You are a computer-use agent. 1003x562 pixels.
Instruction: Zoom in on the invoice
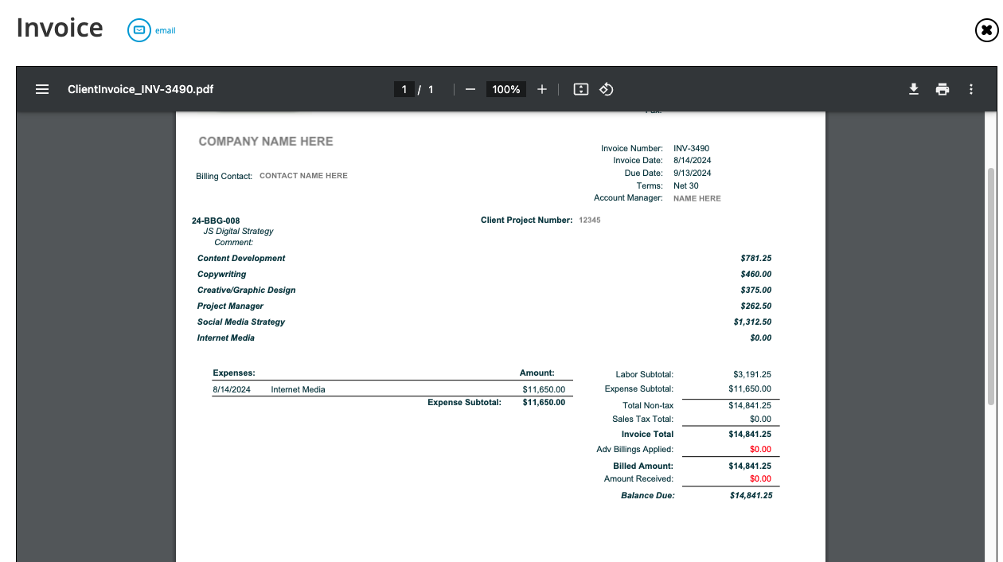542,89
